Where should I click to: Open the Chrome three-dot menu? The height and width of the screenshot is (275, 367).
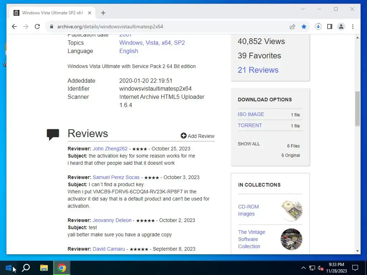[353, 26]
